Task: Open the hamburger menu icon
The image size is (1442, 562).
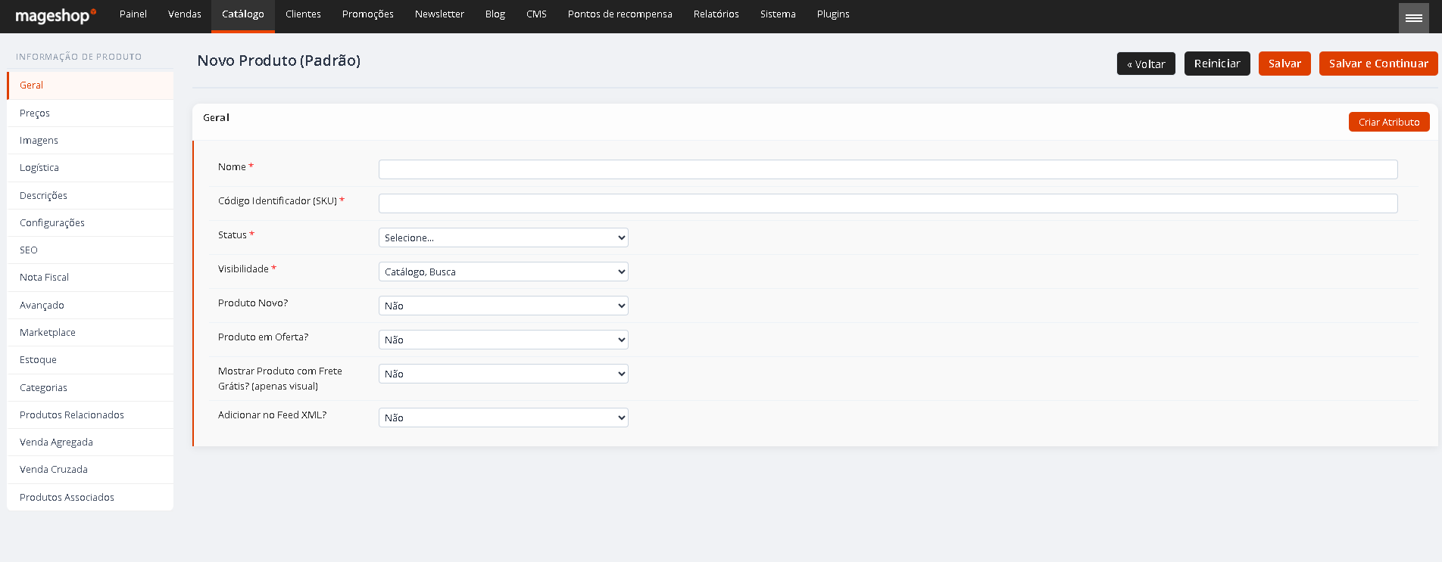Action: [x=1414, y=18]
